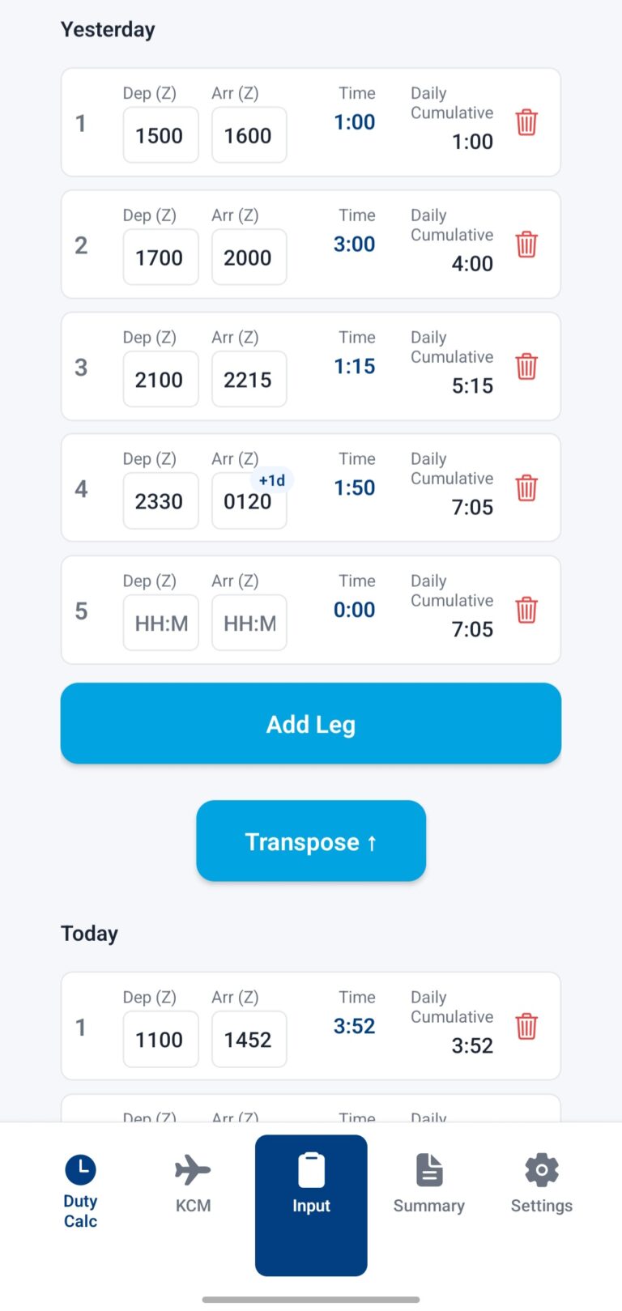Focus leg 5 empty departure field
622x1311 pixels.
coord(160,623)
